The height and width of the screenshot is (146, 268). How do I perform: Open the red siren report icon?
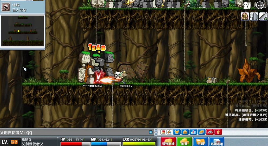click(163, 132)
